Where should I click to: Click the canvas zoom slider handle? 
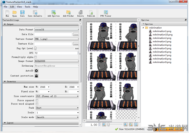click(109, 125)
